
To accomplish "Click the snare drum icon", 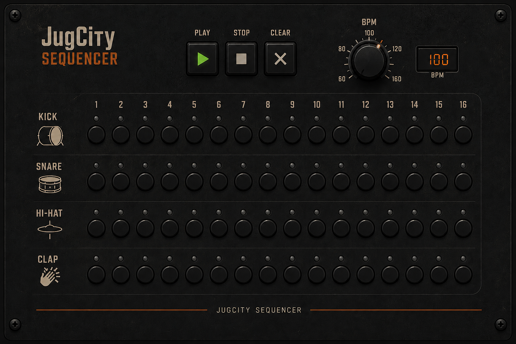I will click(x=50, y=184).
